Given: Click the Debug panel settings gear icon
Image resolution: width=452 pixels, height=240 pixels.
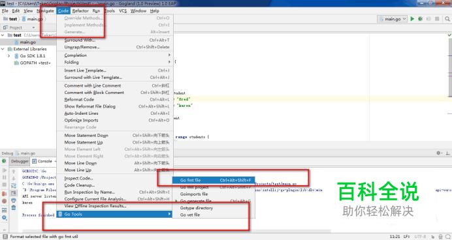Looking at the screenshot, I should click(439, 153).
